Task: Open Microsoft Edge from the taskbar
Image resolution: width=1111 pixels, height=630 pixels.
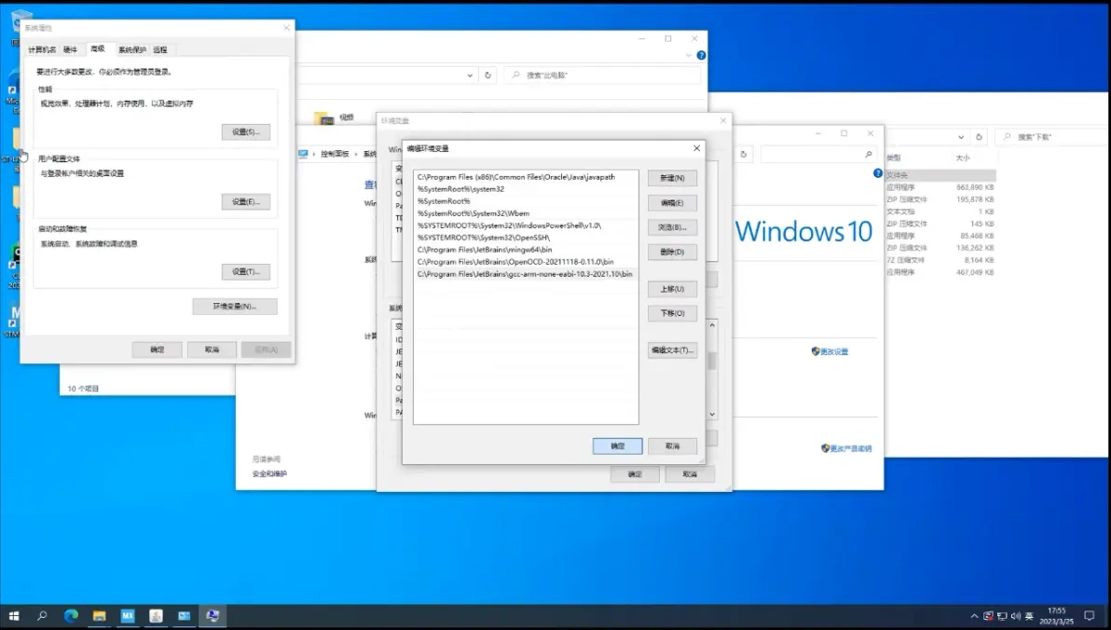Action: click(71, 616)
